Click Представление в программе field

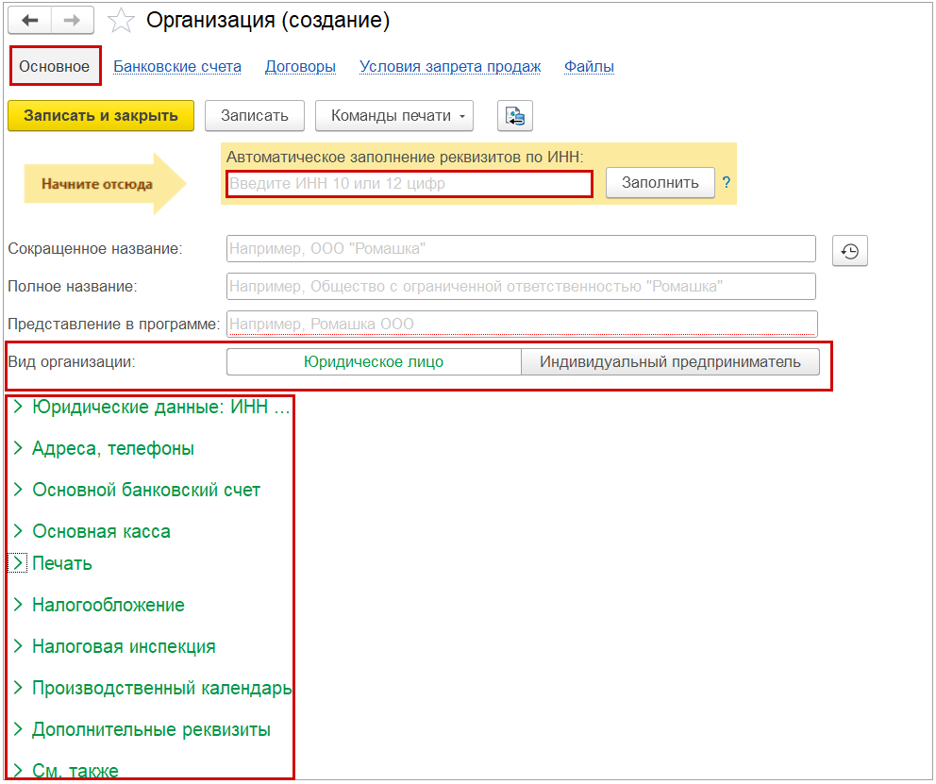click(522, 324)
